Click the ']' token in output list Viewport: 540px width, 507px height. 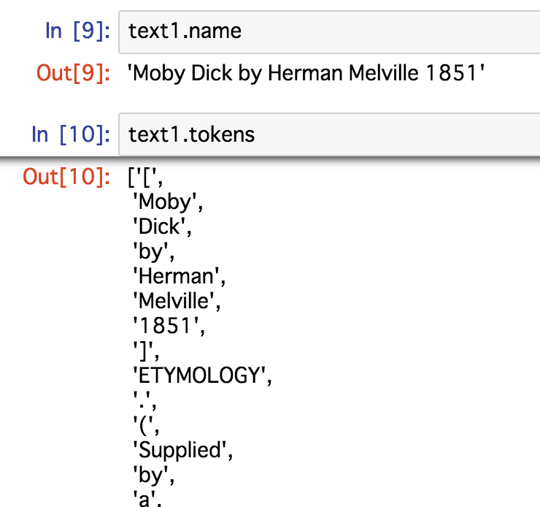pos(147,351)
